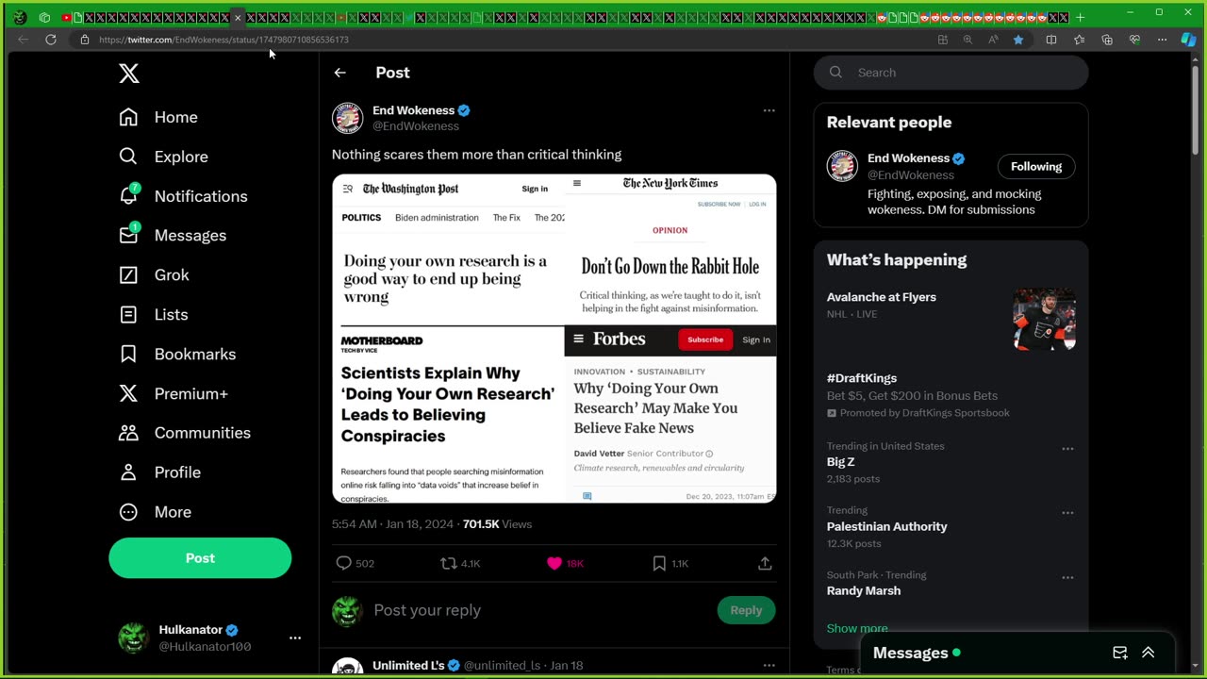This screenshot has height=679, width=1207.
Task: Toggle bookmark on post
Action: coord(659,563)
